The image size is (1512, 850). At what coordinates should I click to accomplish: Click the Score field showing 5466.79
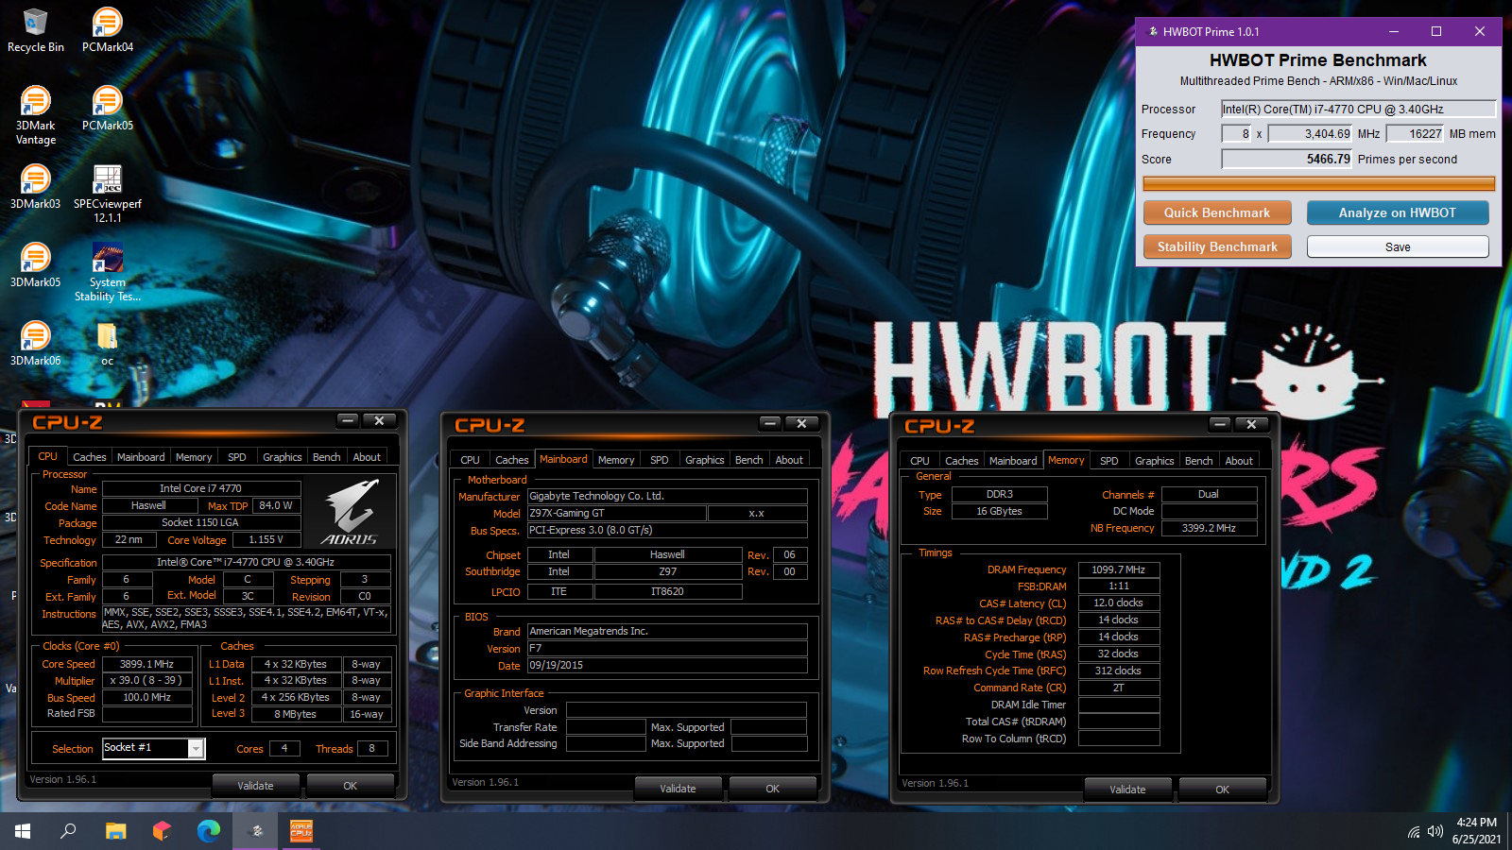click(x=1287, y=160)
